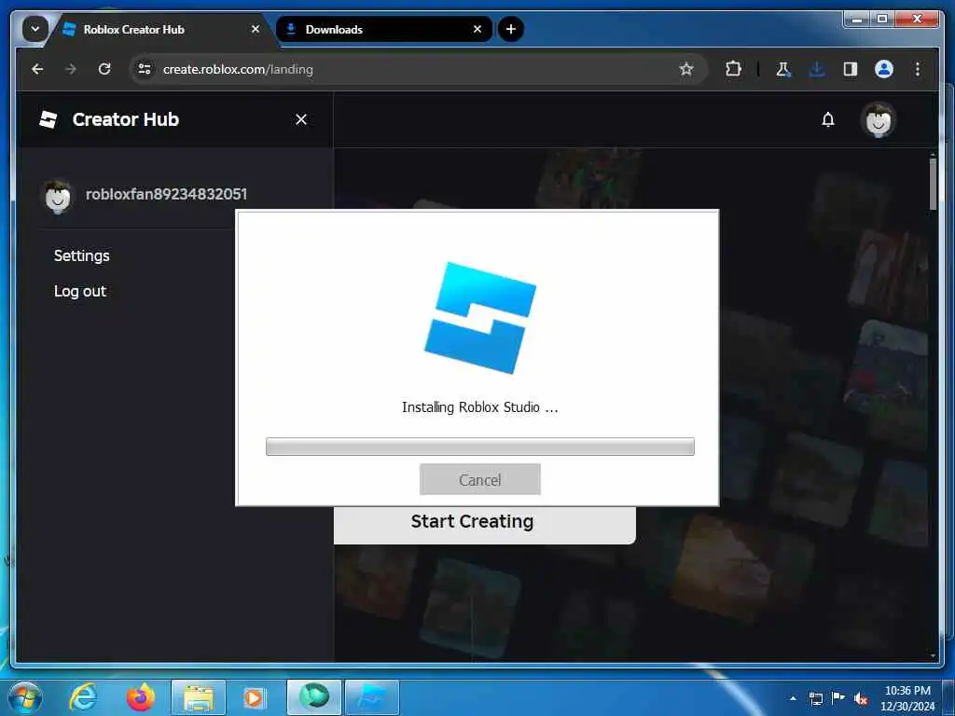Click the muted volume tray icon
Viewport: 955px width, 716px height.
861,698
